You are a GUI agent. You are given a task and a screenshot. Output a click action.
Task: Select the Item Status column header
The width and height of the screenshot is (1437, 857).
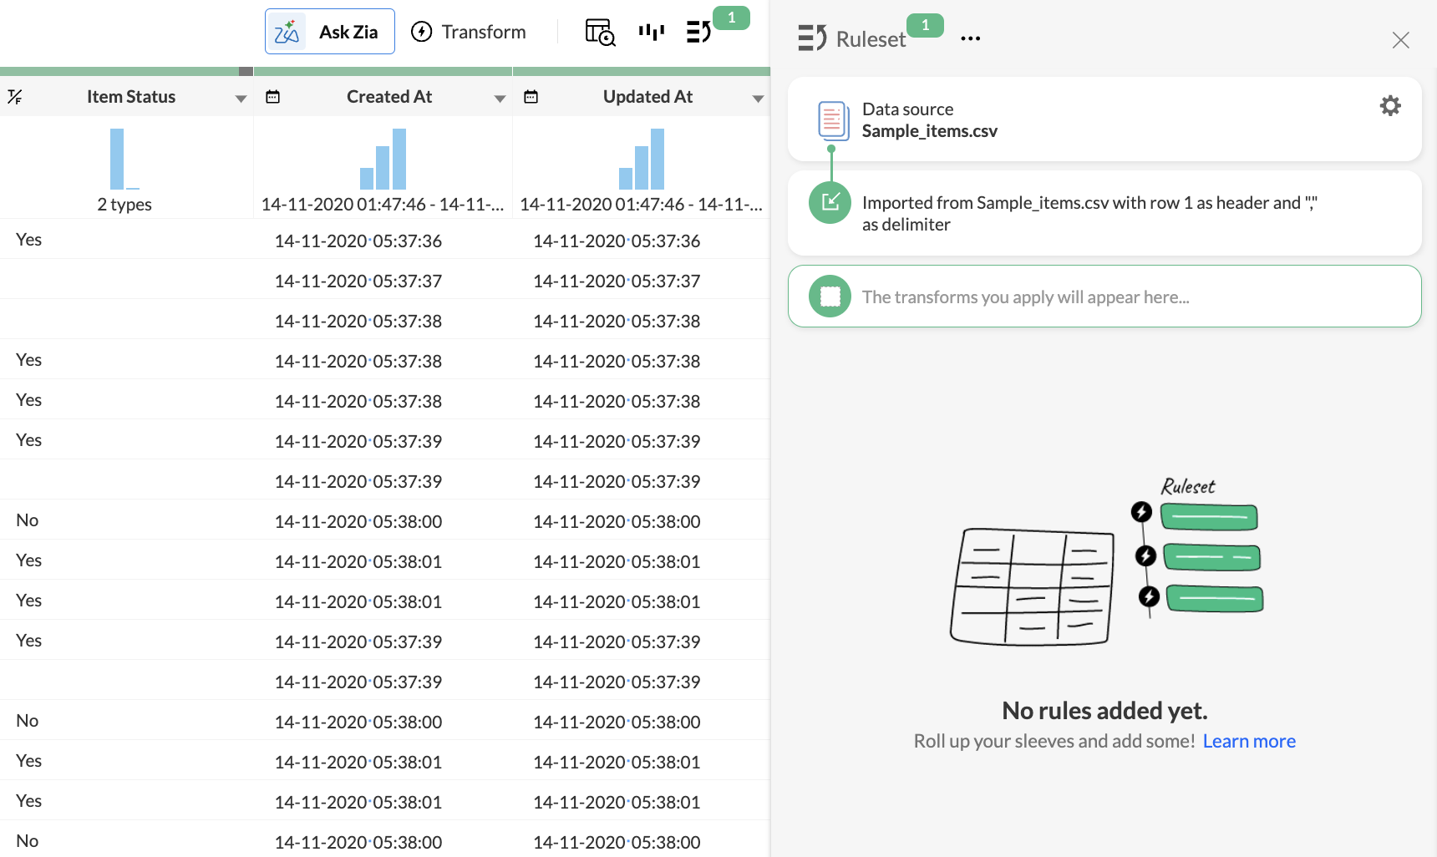point(131,97)
